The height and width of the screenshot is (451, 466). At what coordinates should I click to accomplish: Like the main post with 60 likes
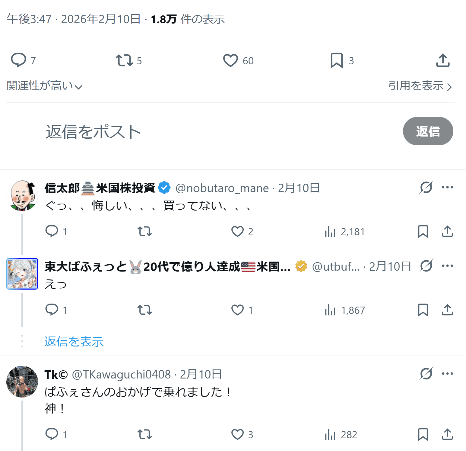point(230,60)
